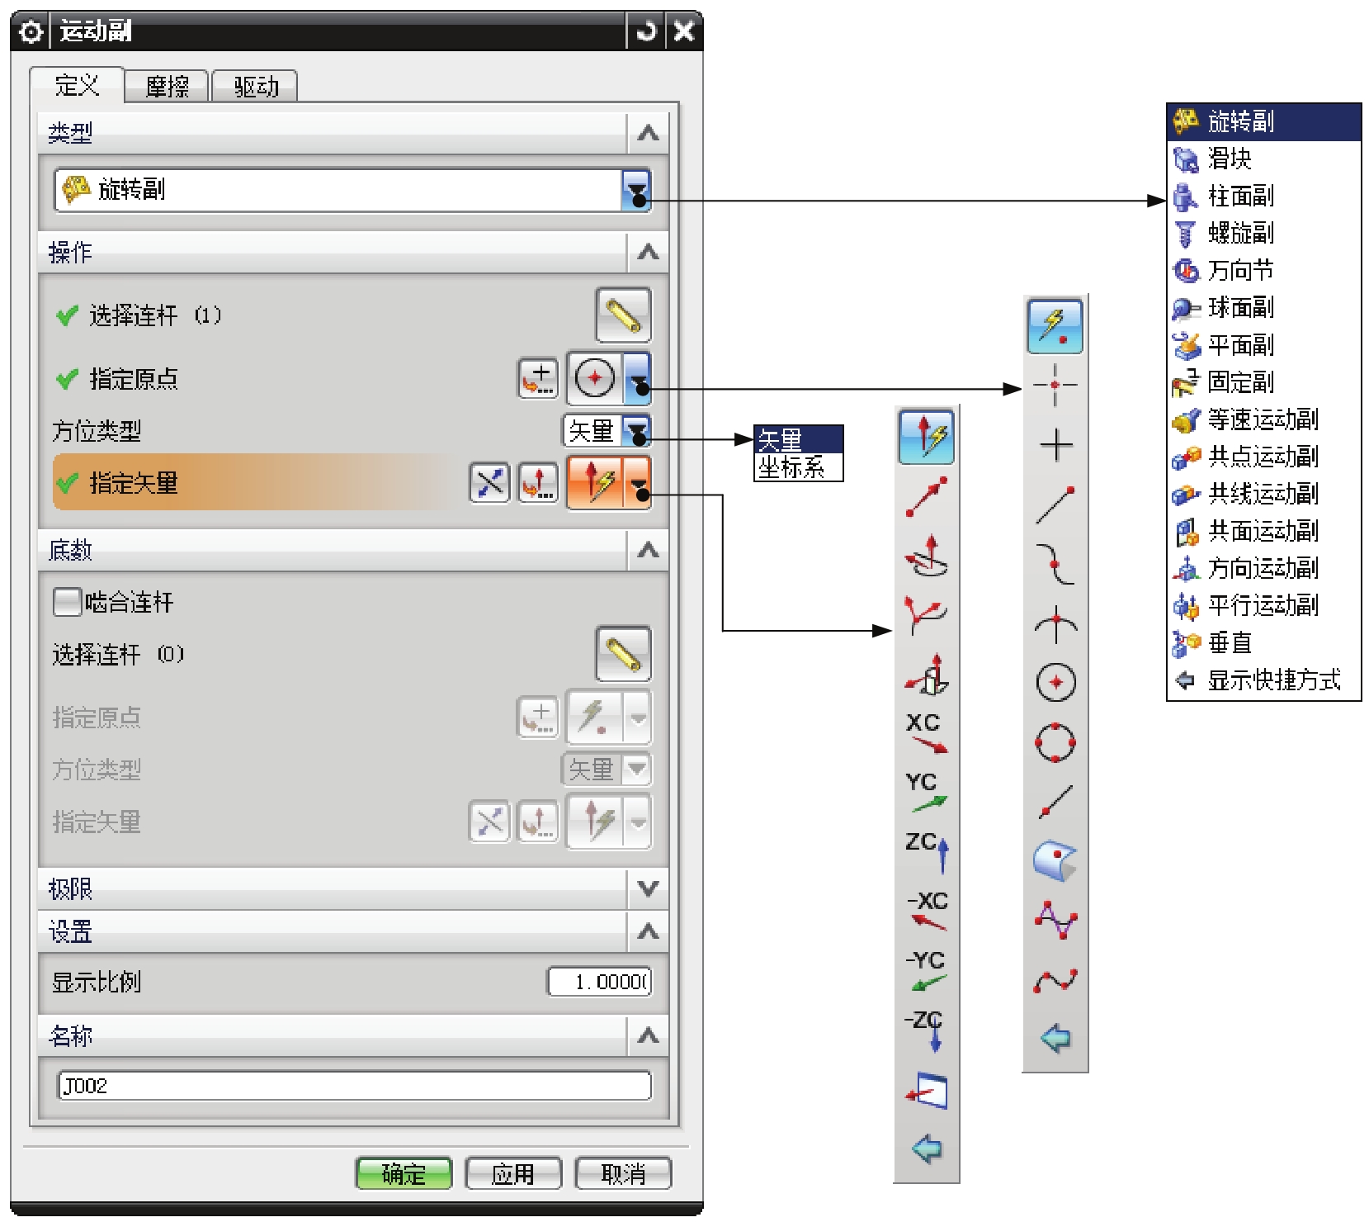Image resolution: width=1369 pixels, height=1222 pixels.
Task: Switch to the 摩擦 tab
Action: click(167, 86)
